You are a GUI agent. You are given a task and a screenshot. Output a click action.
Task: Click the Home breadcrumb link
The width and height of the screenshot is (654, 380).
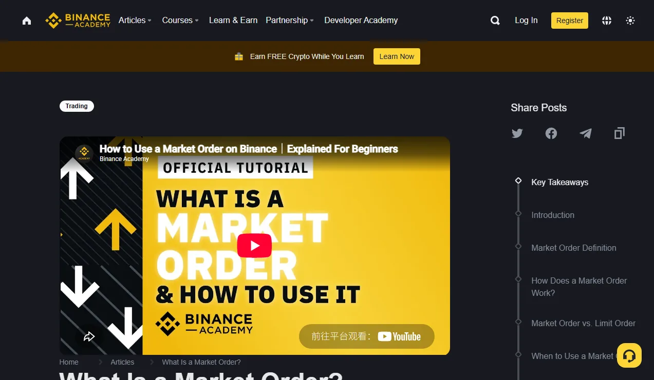click(69, 362)
